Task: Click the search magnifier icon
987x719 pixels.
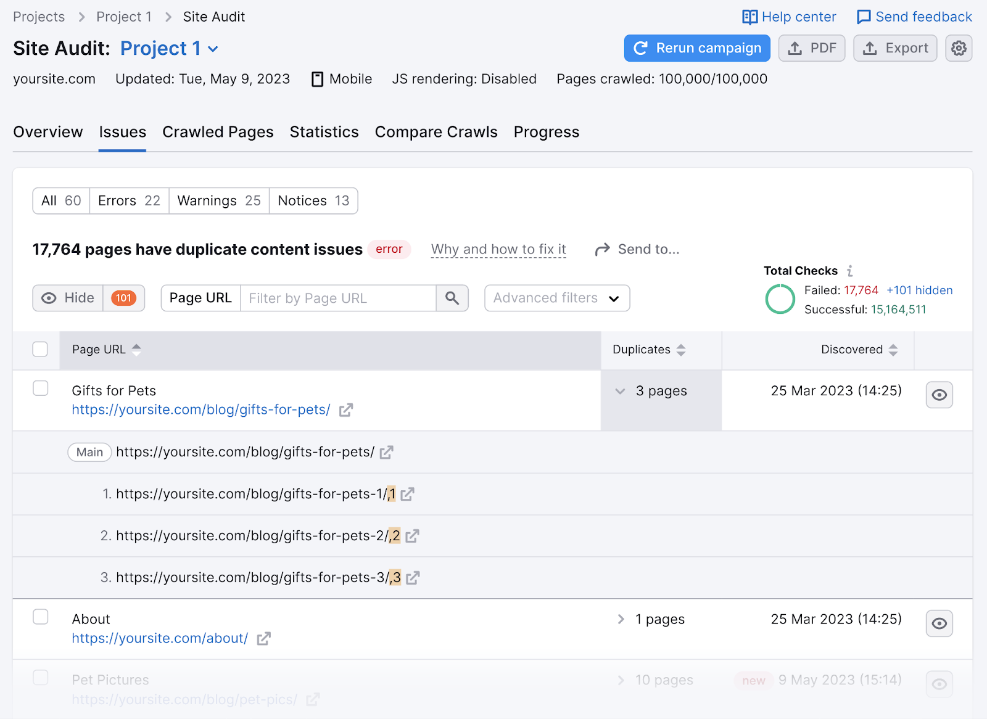Action: tap(452, 298)
